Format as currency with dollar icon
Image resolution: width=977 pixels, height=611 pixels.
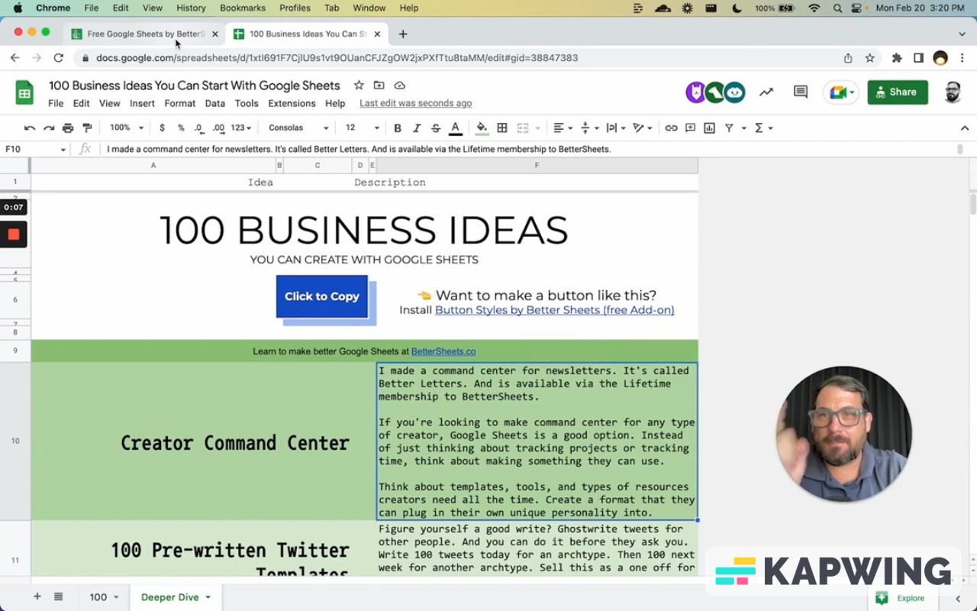162,128
